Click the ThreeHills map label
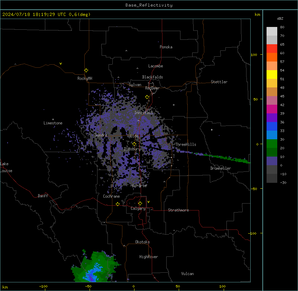 [x=186, y=144]
